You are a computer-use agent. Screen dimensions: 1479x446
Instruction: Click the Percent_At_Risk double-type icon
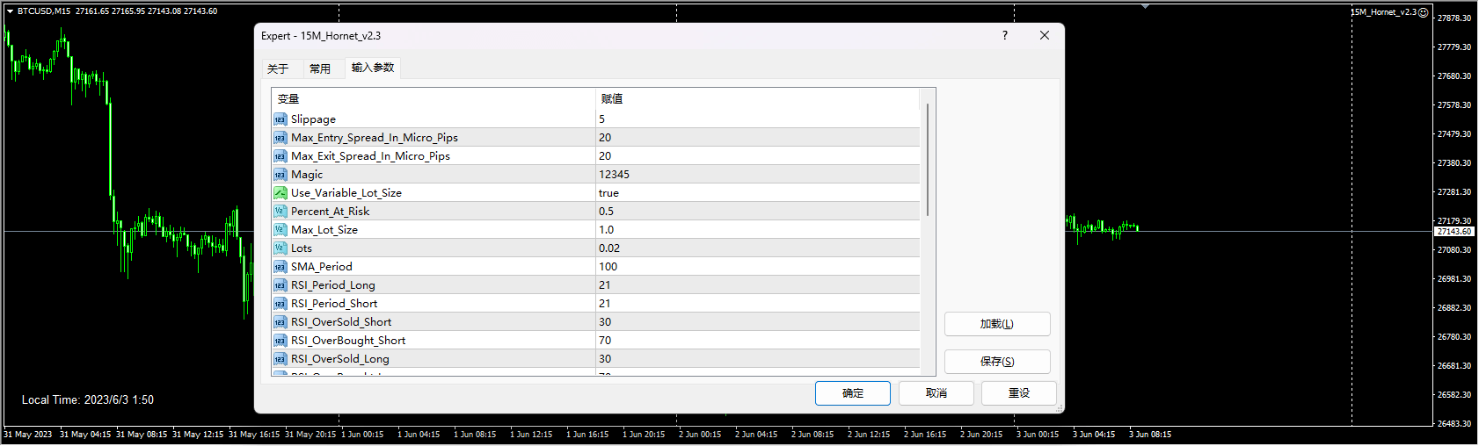(x=280, y=212)
